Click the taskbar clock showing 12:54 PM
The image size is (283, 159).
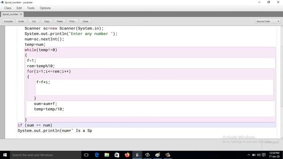click(x=274, y=155)
